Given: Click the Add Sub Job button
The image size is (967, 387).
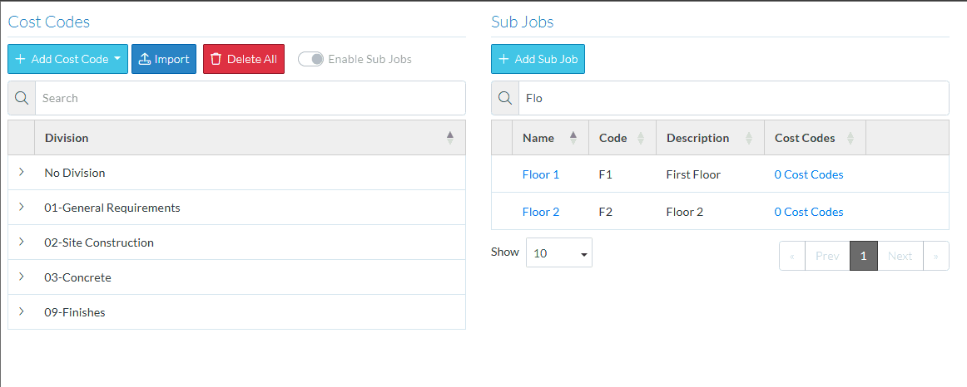Looking at the screenshot, I should 538,59.
